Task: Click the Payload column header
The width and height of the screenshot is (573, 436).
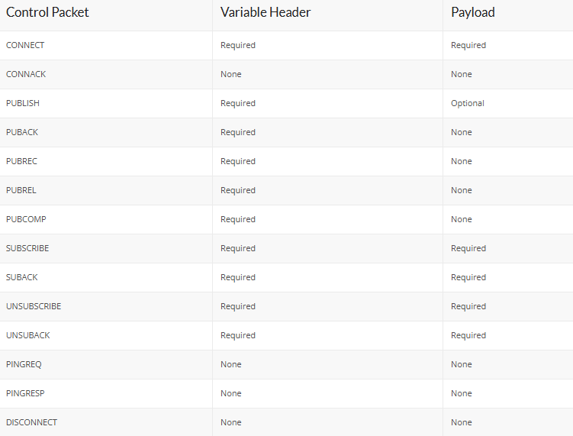Action: 472,12
